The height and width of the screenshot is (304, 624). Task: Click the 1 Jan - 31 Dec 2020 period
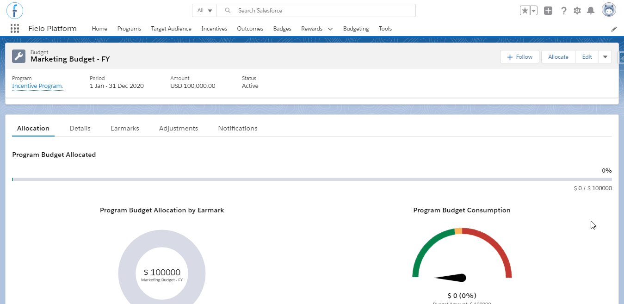pyautogui.click(x=117, y=86)
